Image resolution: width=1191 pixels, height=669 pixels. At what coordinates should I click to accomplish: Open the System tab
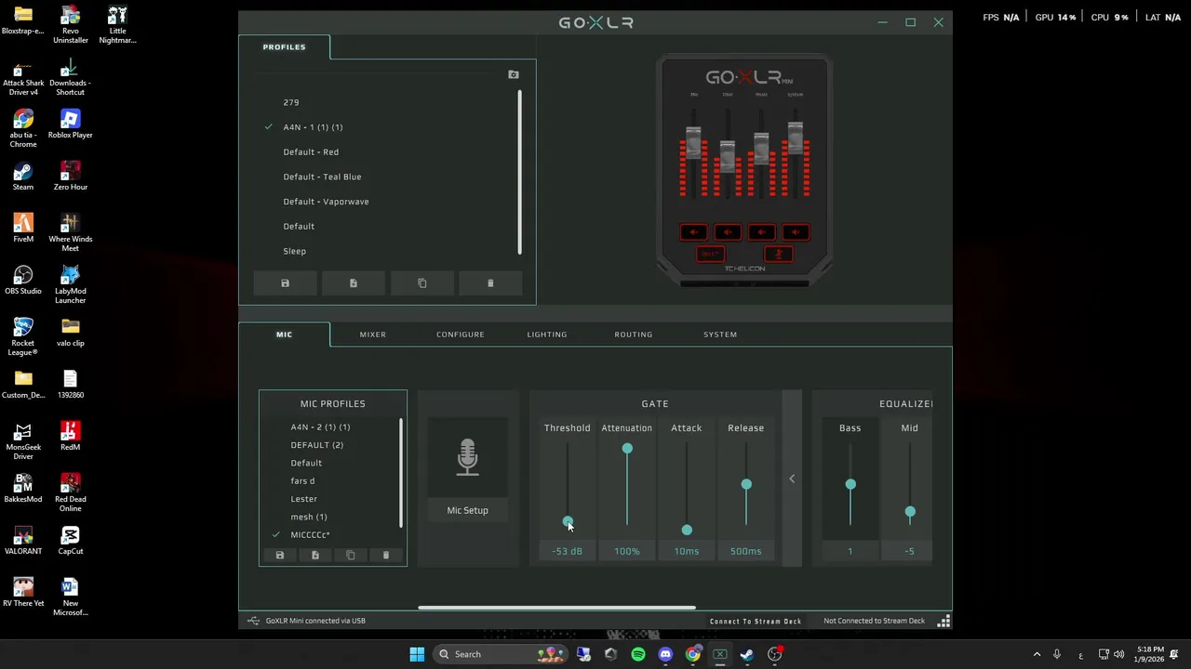click(x=720, y=334)
